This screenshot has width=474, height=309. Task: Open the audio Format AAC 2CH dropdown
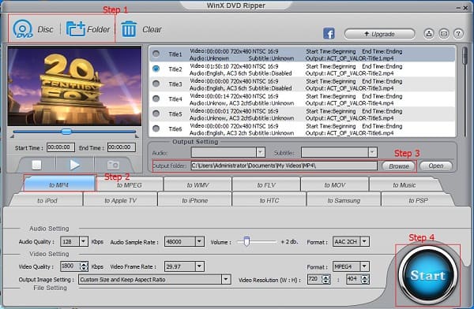364,241
